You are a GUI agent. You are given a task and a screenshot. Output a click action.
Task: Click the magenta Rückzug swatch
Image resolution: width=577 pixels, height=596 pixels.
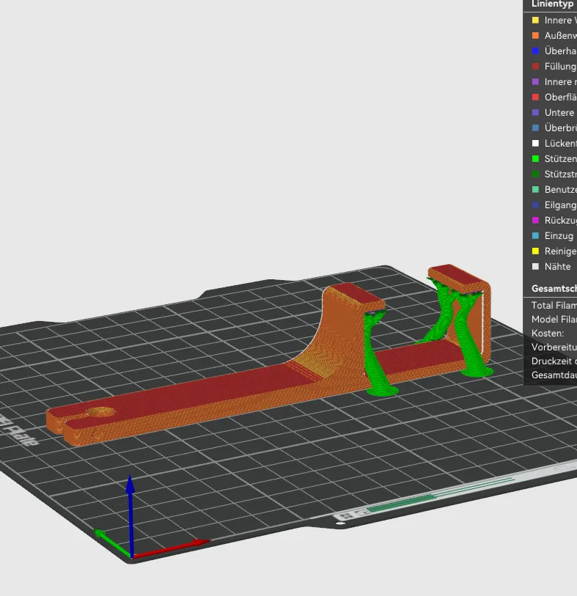point(535,221)
